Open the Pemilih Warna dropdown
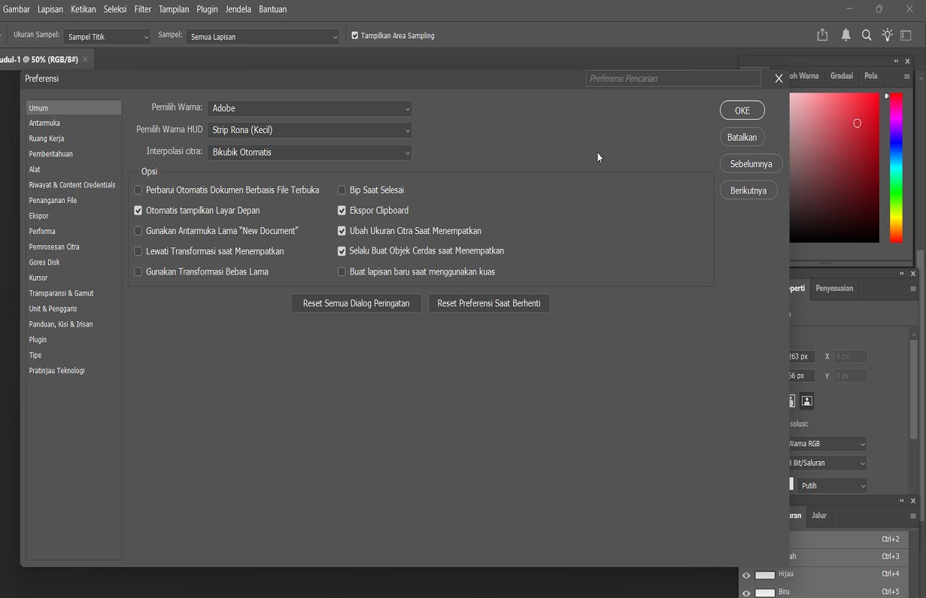 pyautogui.click(x=310, y=108)
